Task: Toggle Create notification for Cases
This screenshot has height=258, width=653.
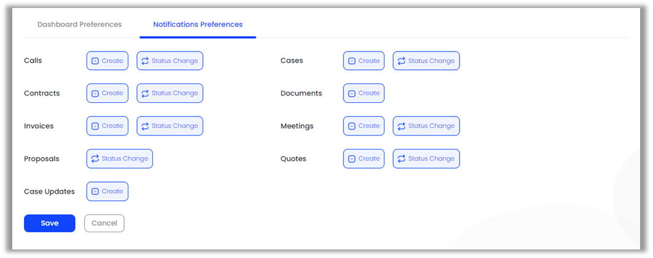Action: coord(364,61)
